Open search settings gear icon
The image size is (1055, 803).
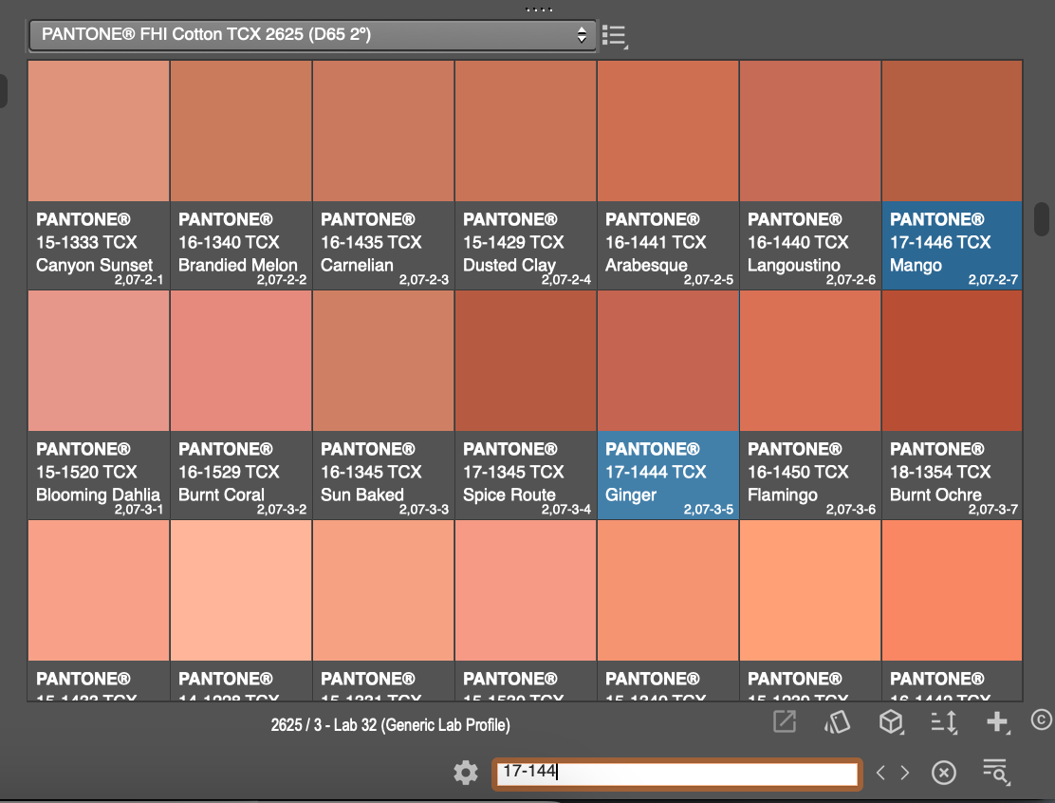(x=466, y=773)
